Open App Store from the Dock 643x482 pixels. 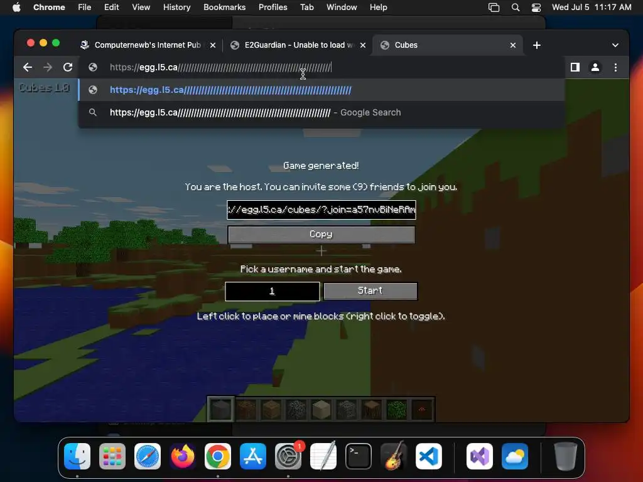253,456
